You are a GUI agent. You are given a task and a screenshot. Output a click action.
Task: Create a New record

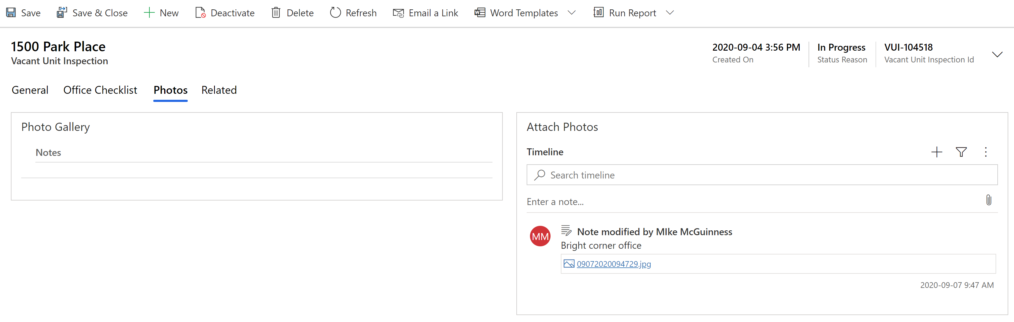(x=161, y=13)
